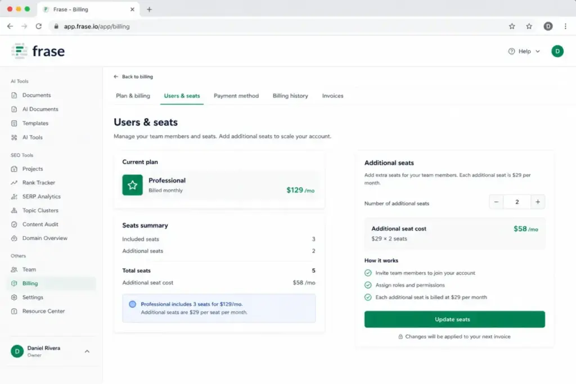This screenshot has width=576, height=384.
Task: Click the Included seats label
Action: coord(141,239)
